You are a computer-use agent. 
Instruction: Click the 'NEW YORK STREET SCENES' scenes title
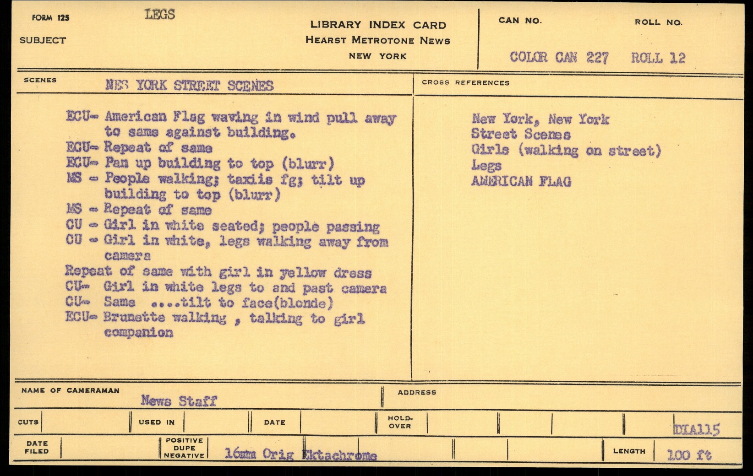pos(189,86)
